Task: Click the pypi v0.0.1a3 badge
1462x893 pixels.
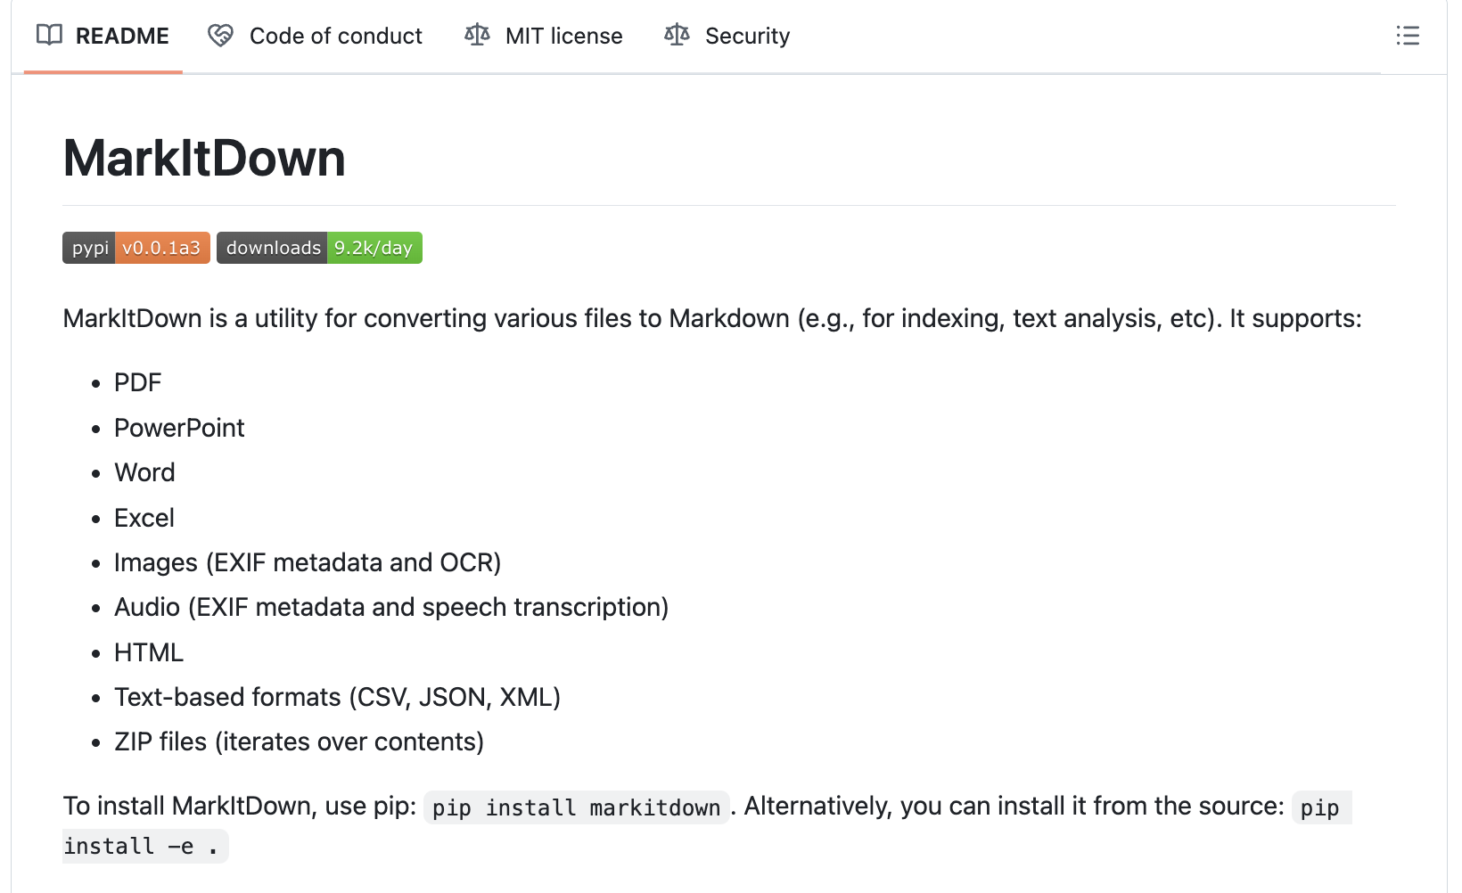Action: tap(136, 248)
